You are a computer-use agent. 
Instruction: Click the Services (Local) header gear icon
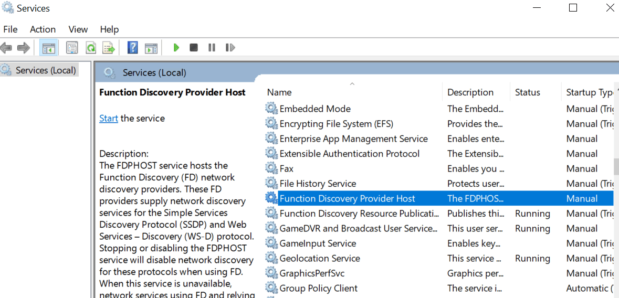pos(109,72)
